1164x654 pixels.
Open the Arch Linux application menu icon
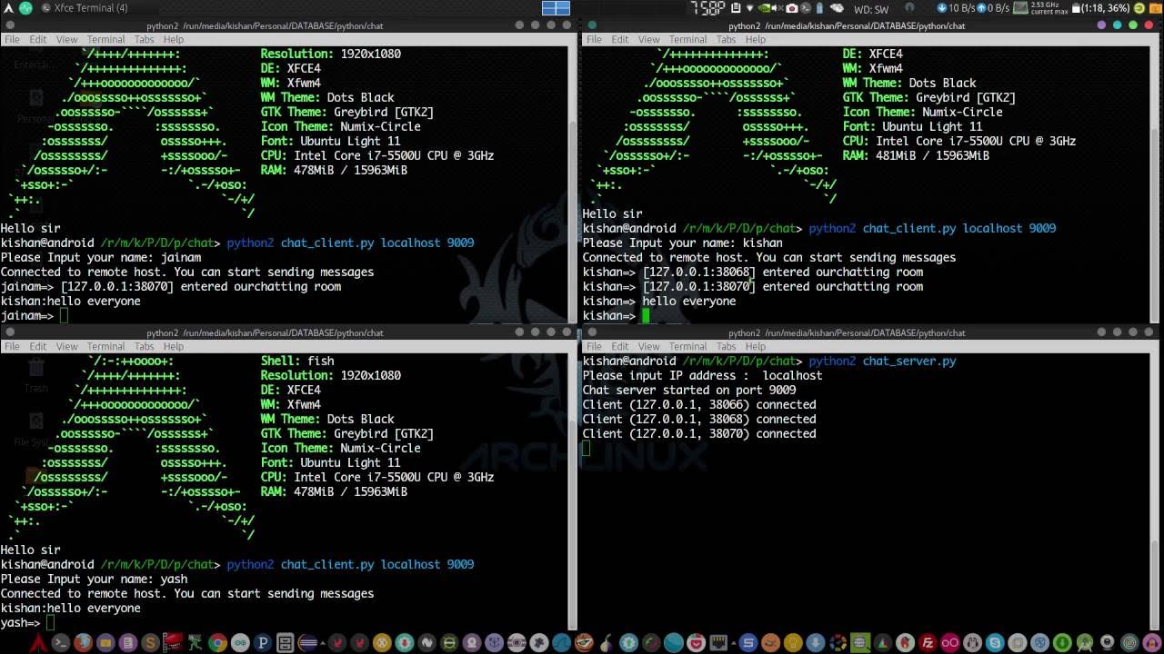[x=7, y=8]
